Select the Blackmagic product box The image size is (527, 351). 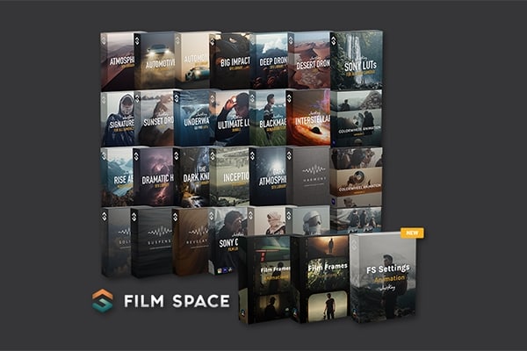tap(268, 118)
